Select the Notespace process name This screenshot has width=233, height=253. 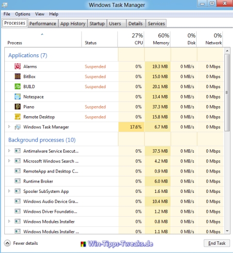point(33,97)
